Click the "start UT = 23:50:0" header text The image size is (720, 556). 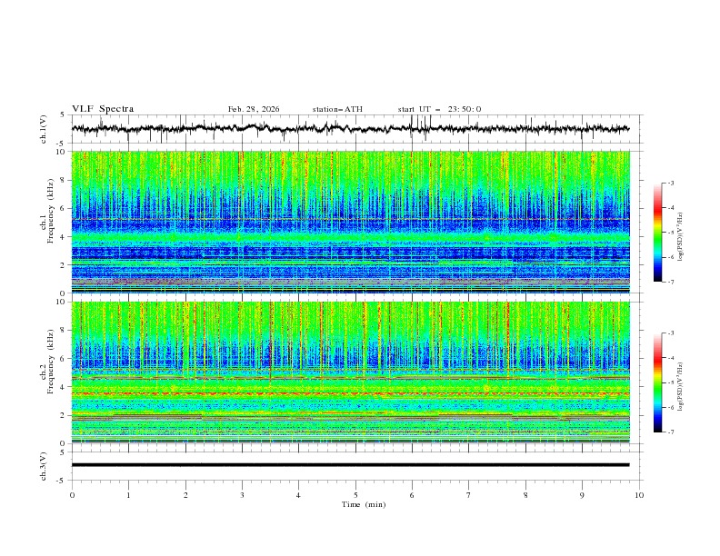coord(439,109)
